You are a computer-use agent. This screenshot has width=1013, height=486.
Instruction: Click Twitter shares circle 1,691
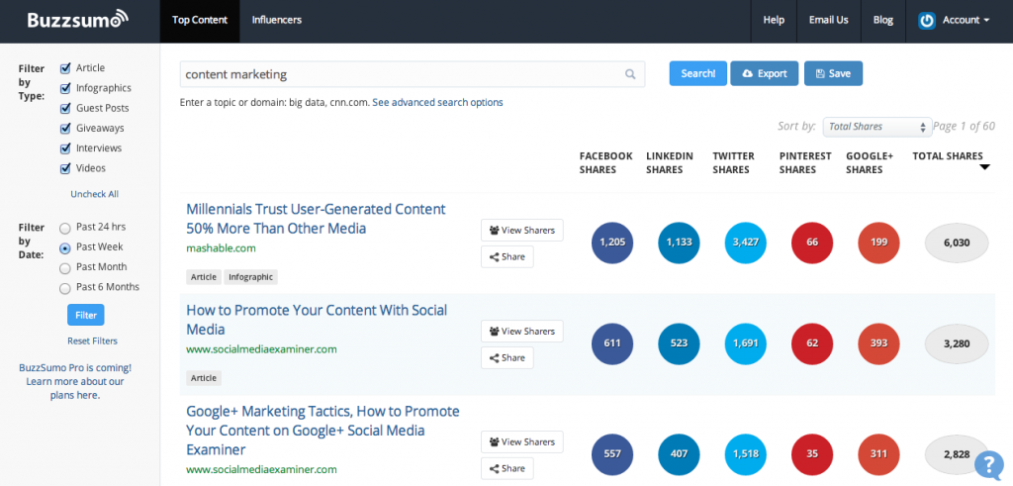click(x=746, y=343)
